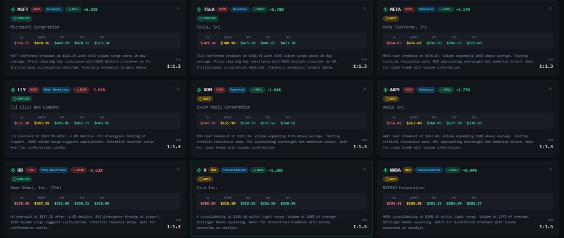This screenshot has height=238, width=564.
Task: Click the BULL trend badge on AAPL
Action: [x=445, y=90]
